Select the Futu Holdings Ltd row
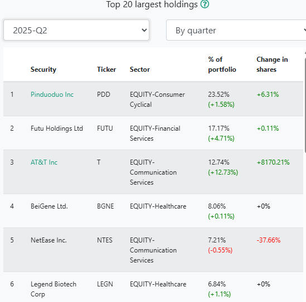Image resolution: width=306 pixels, height=302 pixels. click(x=153, y=133)
